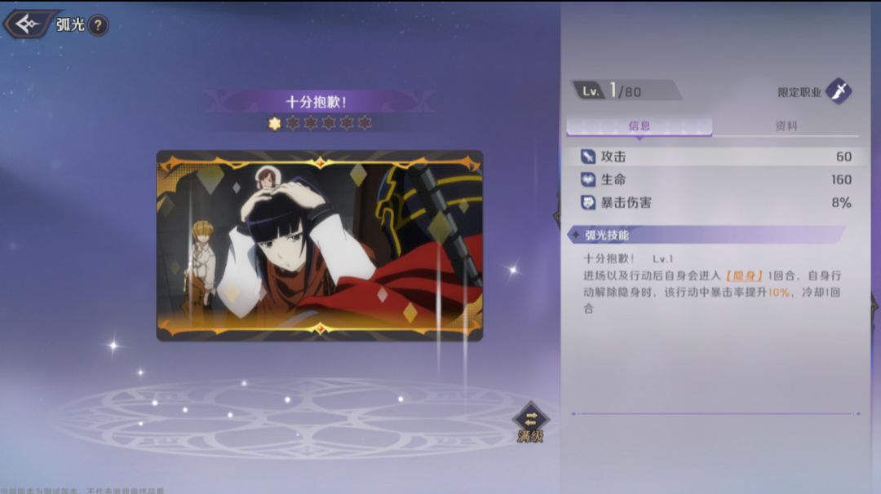Click the 弧光 page title label
The image size is (881, 494).
(70, 24)
